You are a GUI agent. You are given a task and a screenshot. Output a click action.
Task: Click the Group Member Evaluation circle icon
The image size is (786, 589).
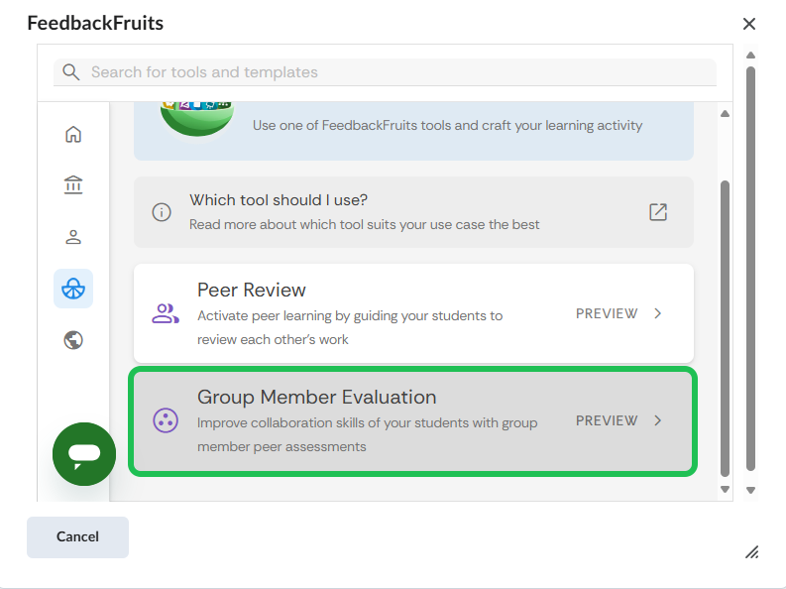[166, 420]
